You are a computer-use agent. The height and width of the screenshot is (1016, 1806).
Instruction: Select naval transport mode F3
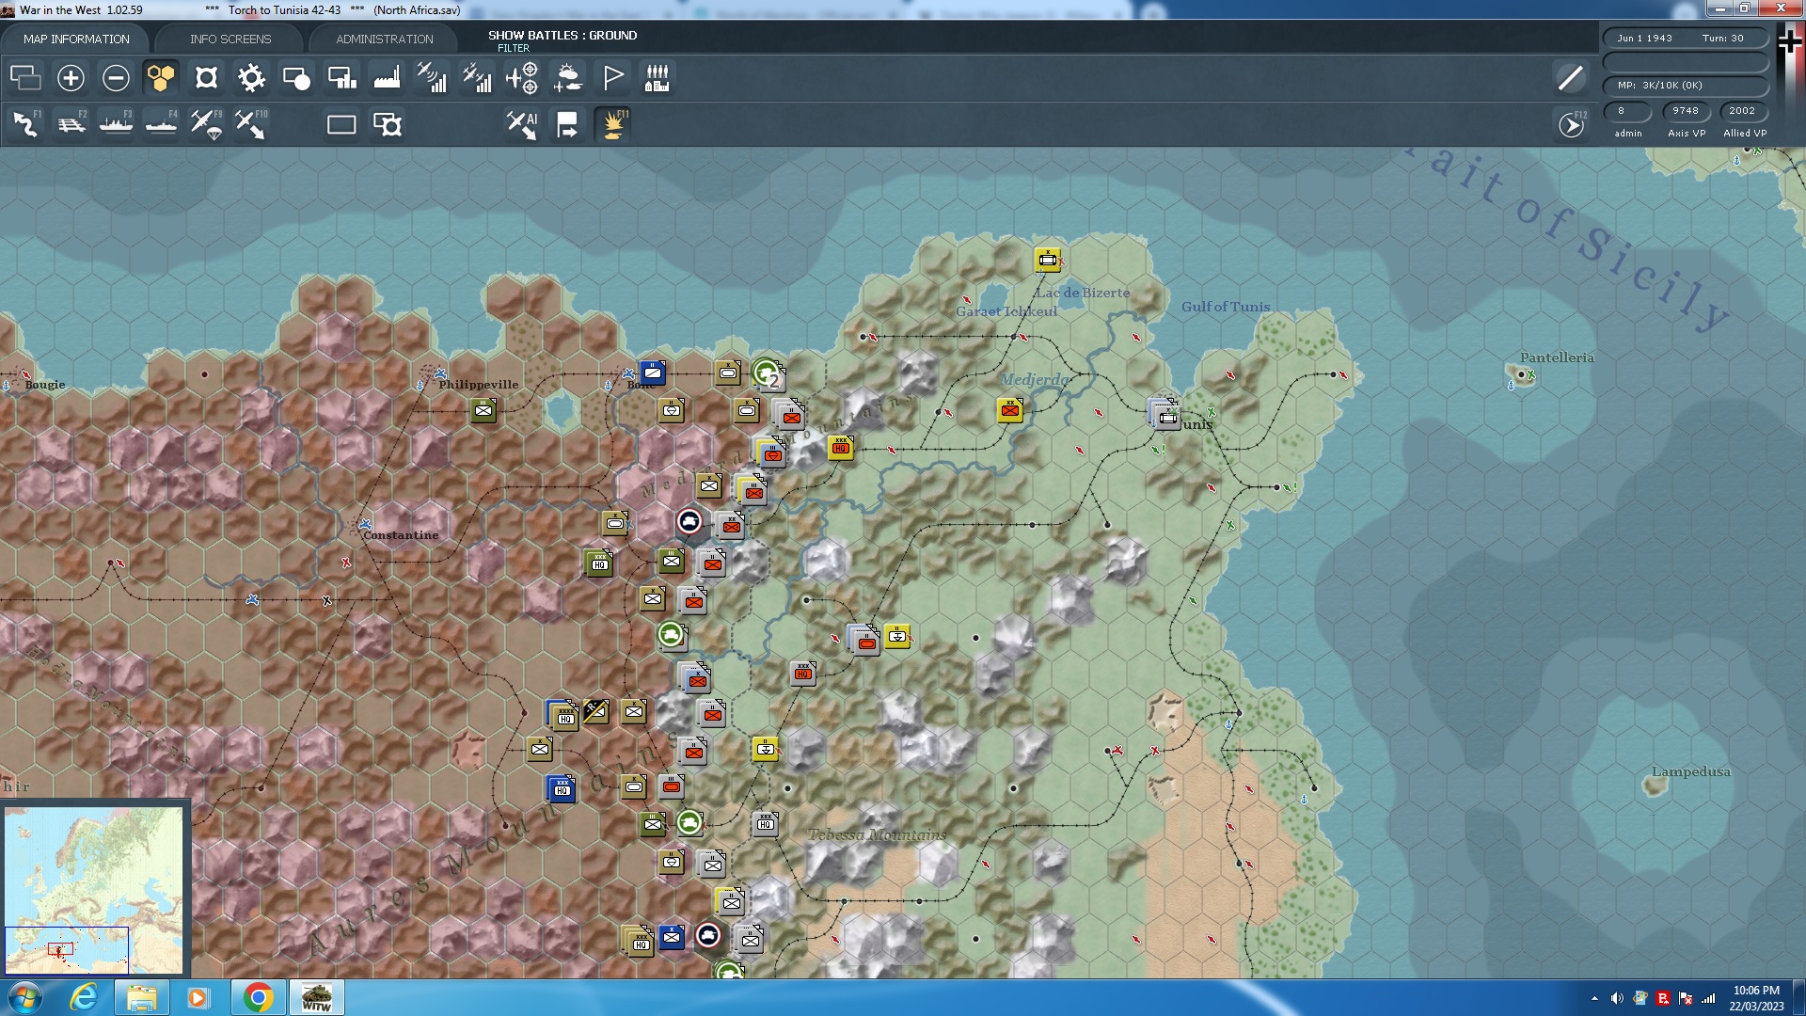116,124
